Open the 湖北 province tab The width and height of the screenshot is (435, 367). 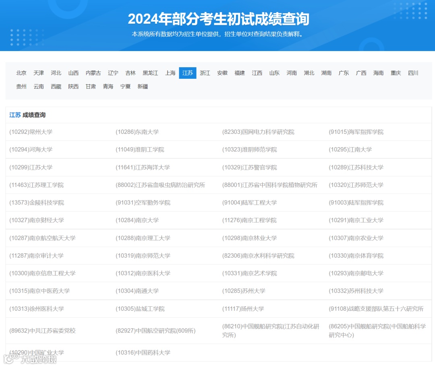tap(309, 73)
